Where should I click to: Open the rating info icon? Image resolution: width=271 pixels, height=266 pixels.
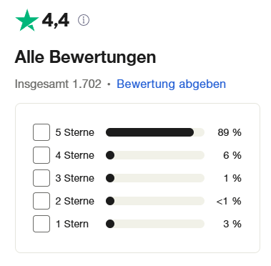point(84,20)
